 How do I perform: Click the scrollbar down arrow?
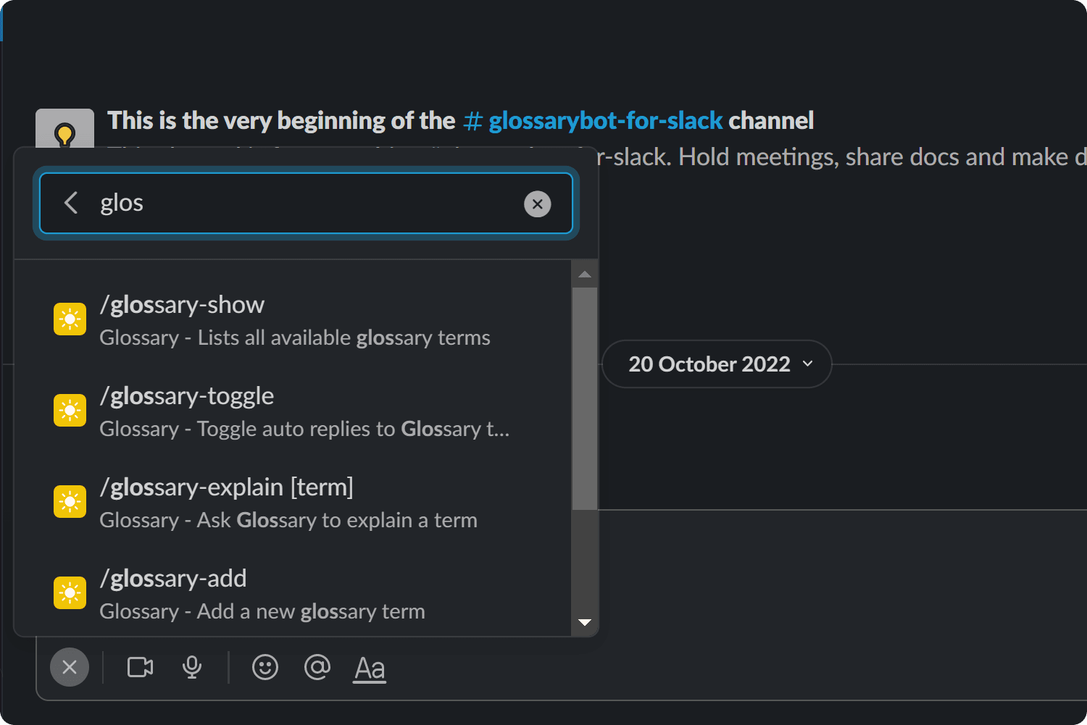tap(585, 622)
